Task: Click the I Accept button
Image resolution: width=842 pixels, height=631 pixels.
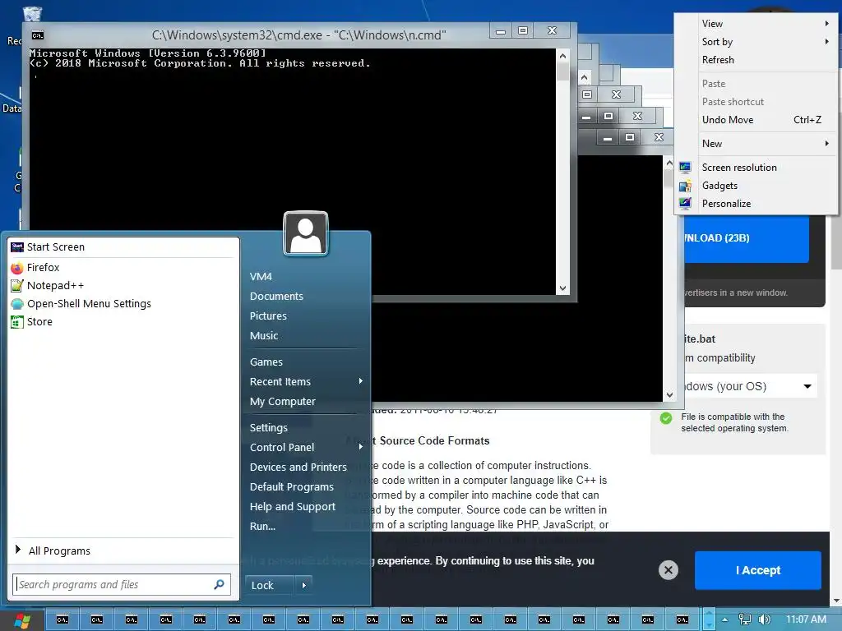Action: point(757,570)
